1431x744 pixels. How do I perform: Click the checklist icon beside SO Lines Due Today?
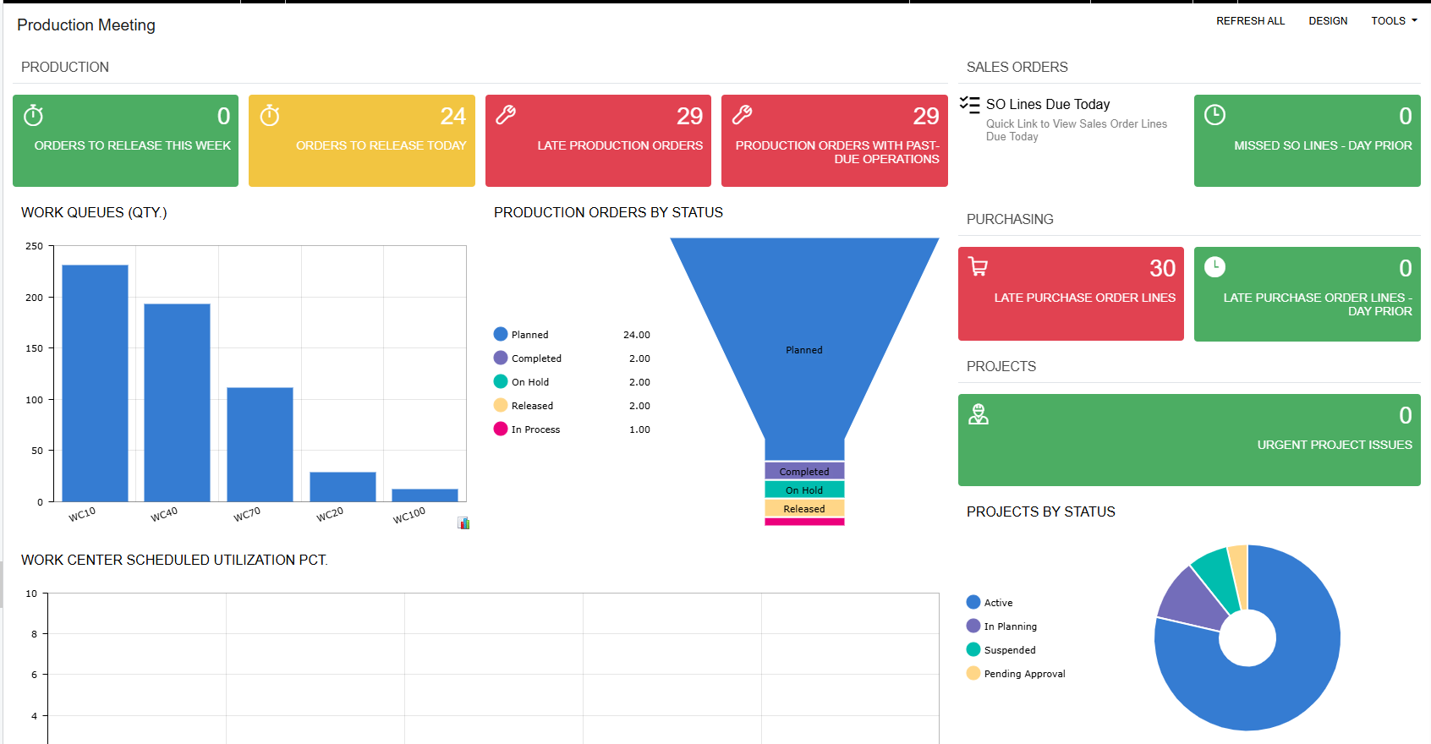pos(969,104)
